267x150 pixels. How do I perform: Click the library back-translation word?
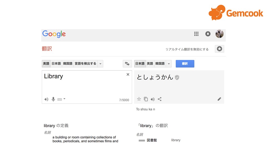pos(176,140)
